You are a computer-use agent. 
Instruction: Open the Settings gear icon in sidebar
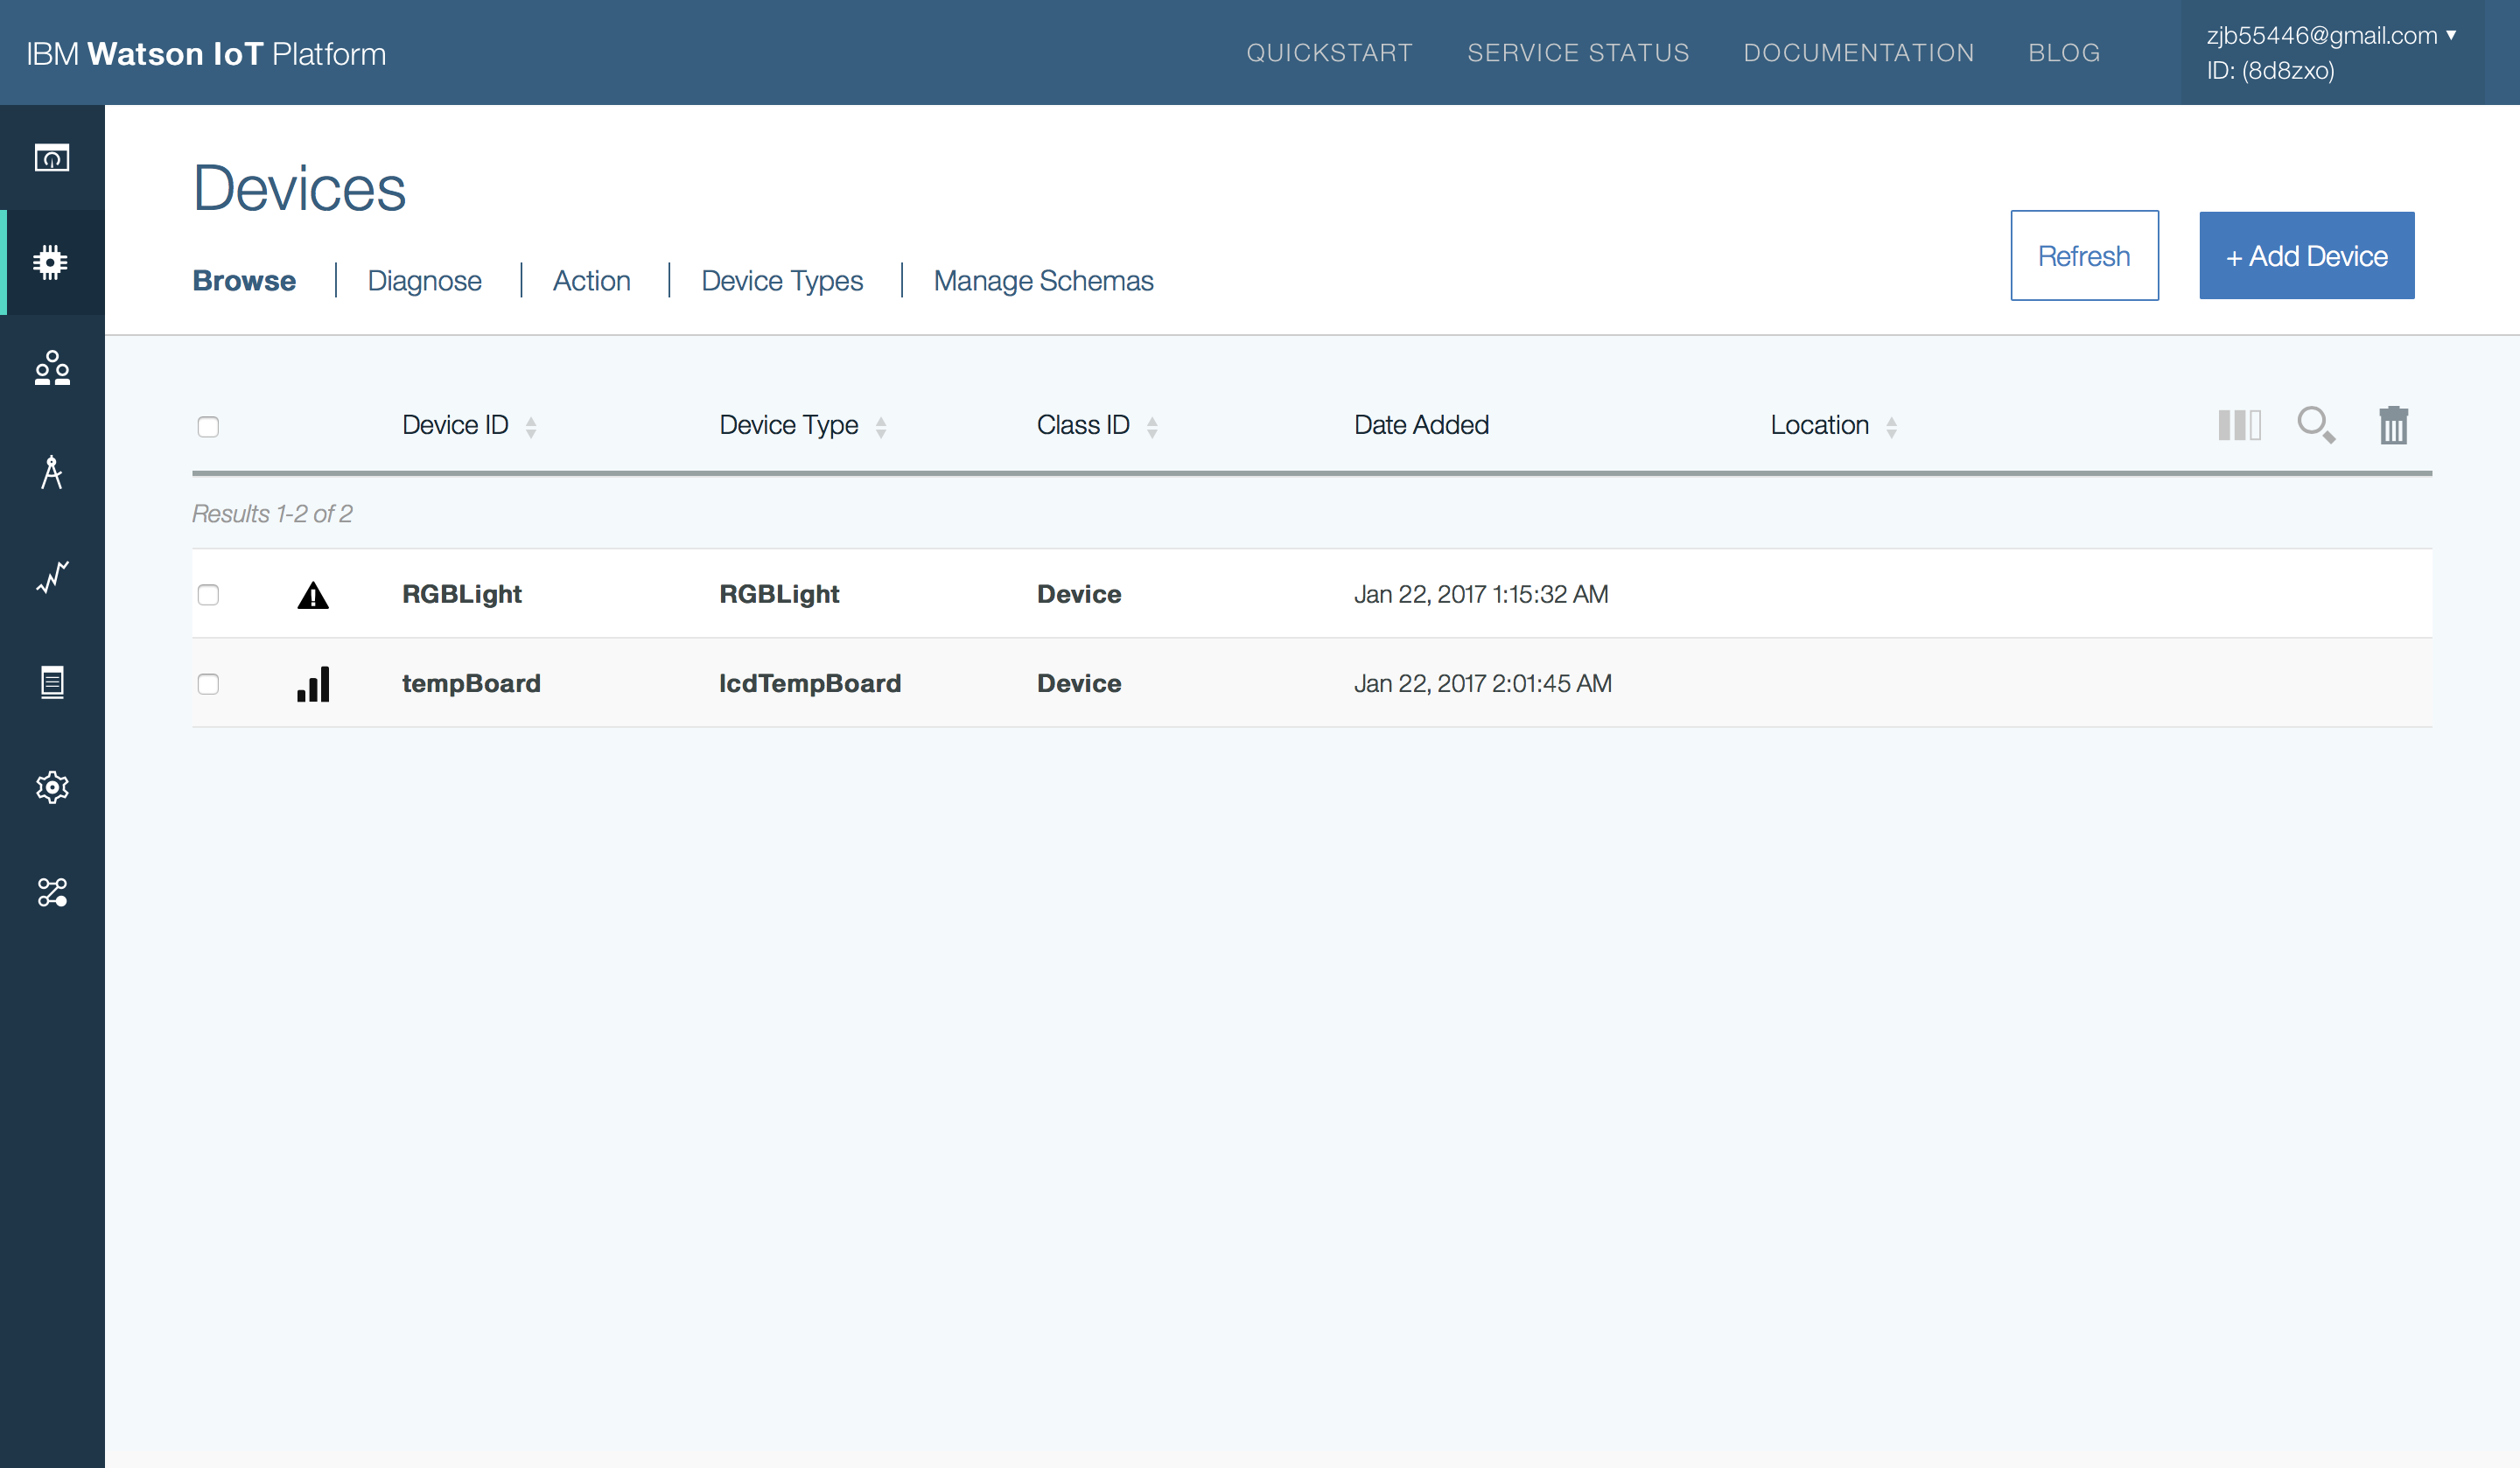coord(52,787)
